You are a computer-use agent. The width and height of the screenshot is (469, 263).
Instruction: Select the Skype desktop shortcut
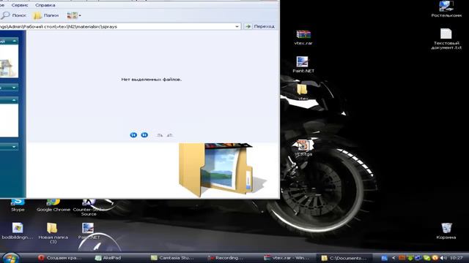[x=18, y=205]
